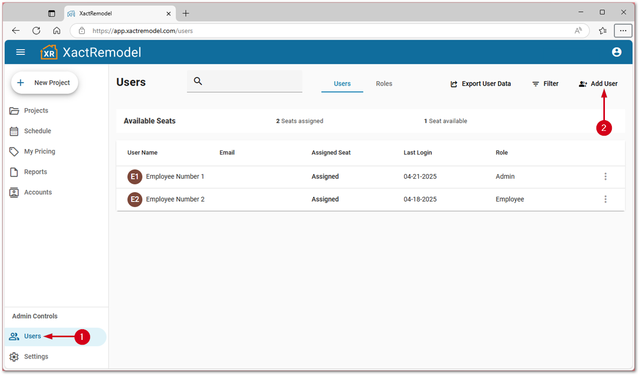Click the browser address bar

click(330, 31)
